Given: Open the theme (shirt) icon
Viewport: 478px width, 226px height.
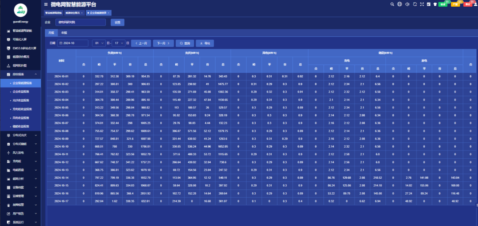Looking at the screenshot, I should point(435,4).
